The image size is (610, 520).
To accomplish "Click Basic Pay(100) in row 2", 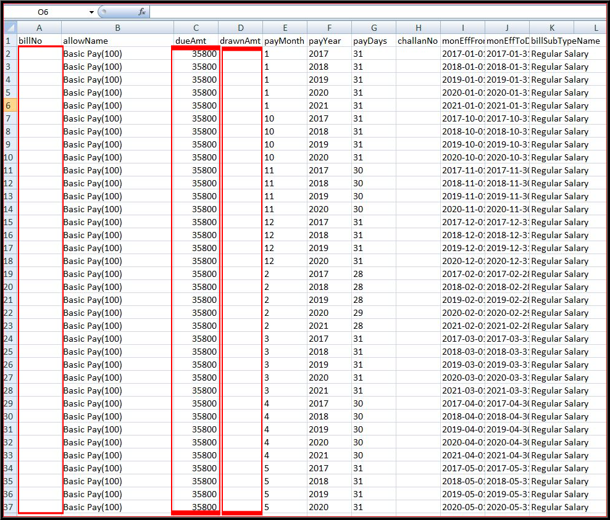I will (117, 54).
